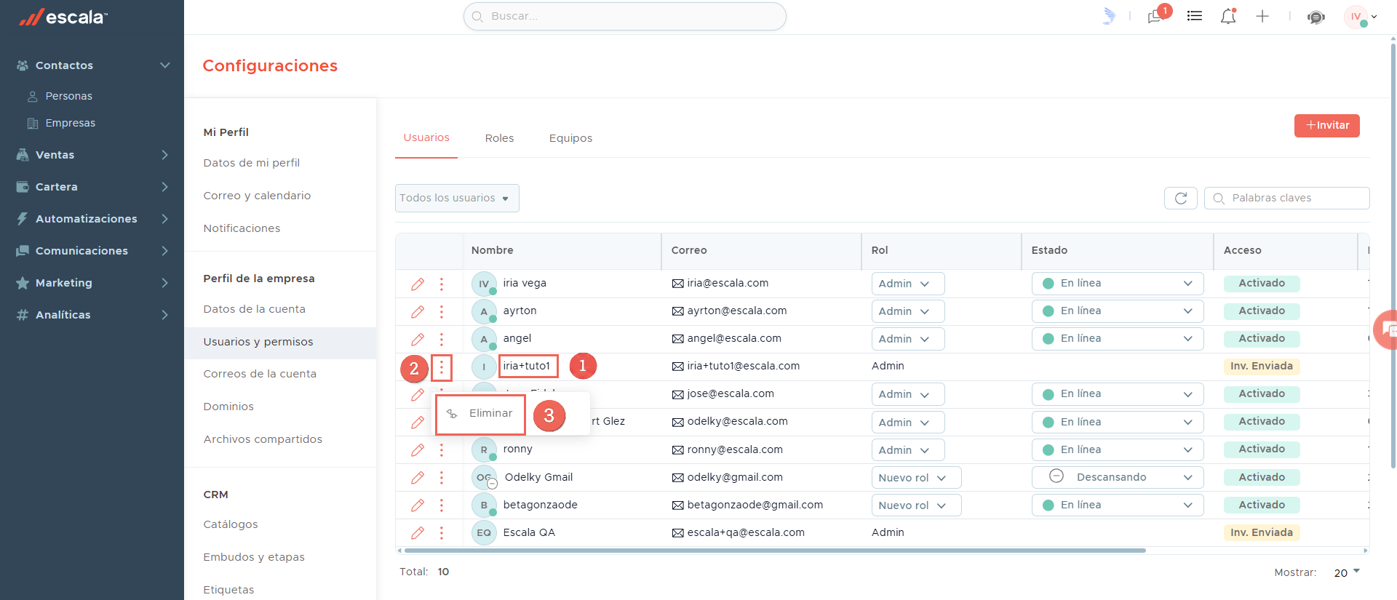Open more options for Odelky Gmail

[x=442, y=477]
